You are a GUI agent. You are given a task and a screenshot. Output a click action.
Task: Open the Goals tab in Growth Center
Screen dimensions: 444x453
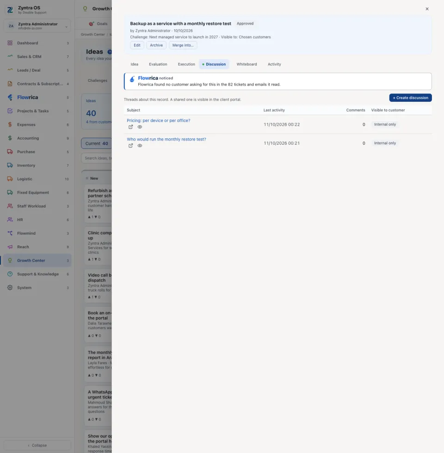pyautogui.click(x=99, y=24)
